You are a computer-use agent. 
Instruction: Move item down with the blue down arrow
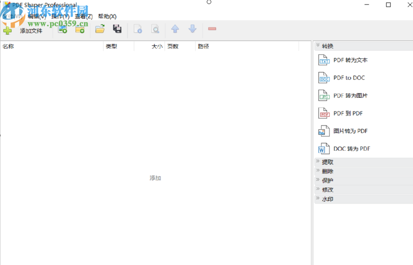click(x=192, y=29)
